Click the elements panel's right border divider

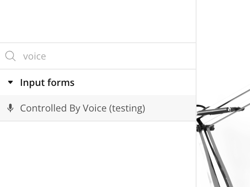[196, 93]
